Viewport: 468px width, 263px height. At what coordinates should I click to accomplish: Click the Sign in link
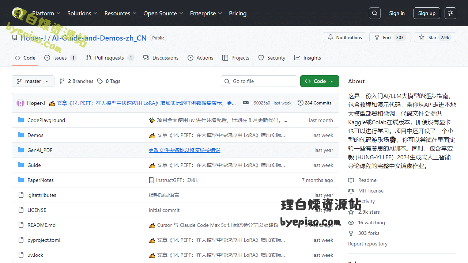(397, 13)
